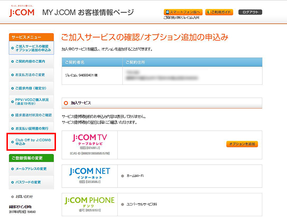
Task: Open PPV/VODご購入状況 menu item
Action: pos(31,102)
